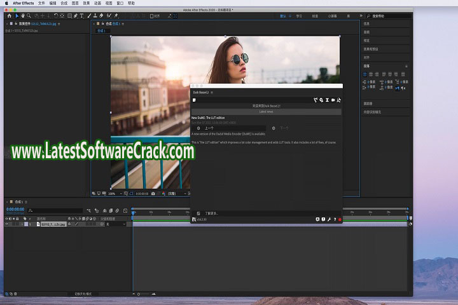This screenshot has height=305, width=458.
Task: Select the Puppet Pin tool
Action: (116, 16)
